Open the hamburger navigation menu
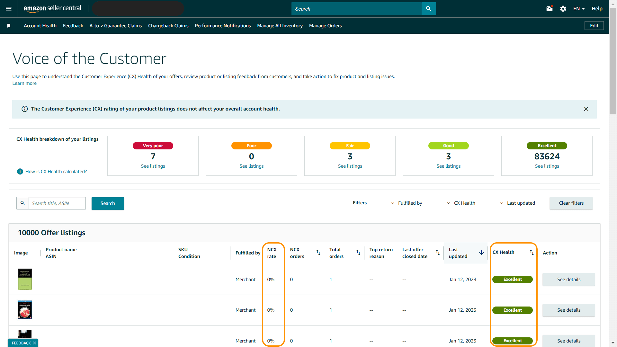The width and height of the screenshot is (617, 347). [8, 9]
